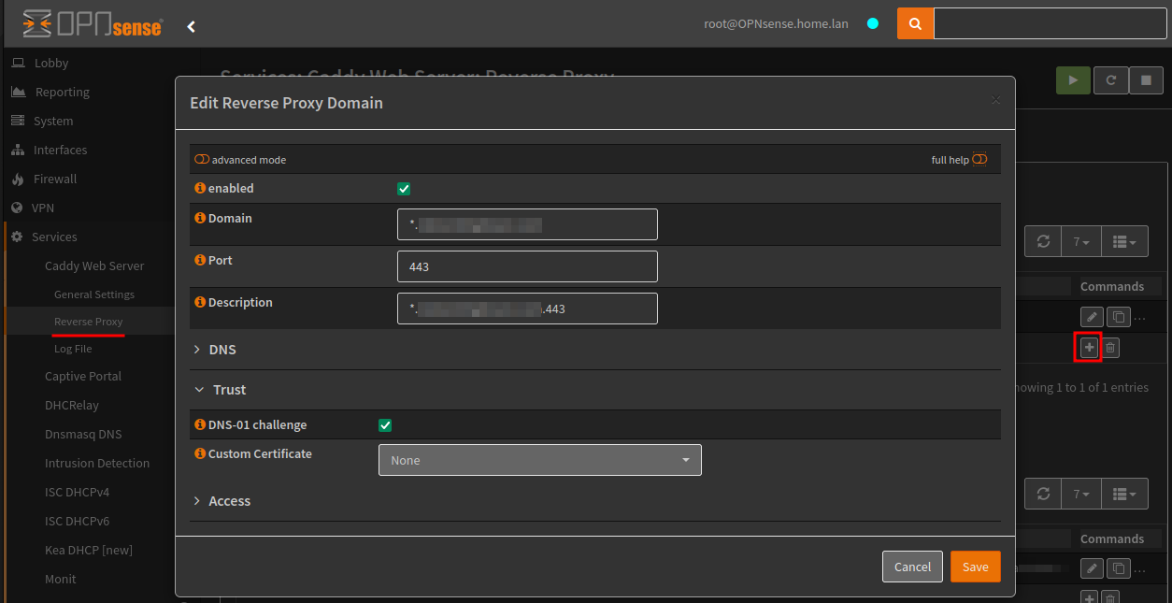Viewport: 1172px width, 603px height.
Task: Open DHCRelay service
Action: tap(72, 405)
